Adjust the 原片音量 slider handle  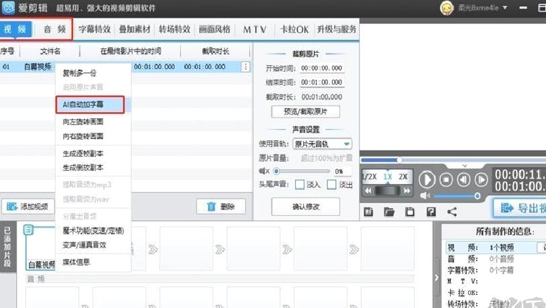[x=276, y=171]
